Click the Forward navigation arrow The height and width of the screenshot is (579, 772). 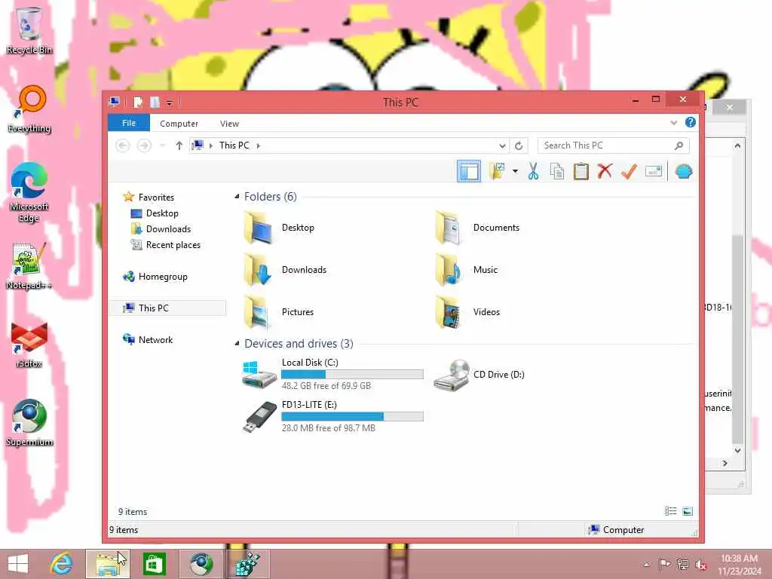coord(144,146)
